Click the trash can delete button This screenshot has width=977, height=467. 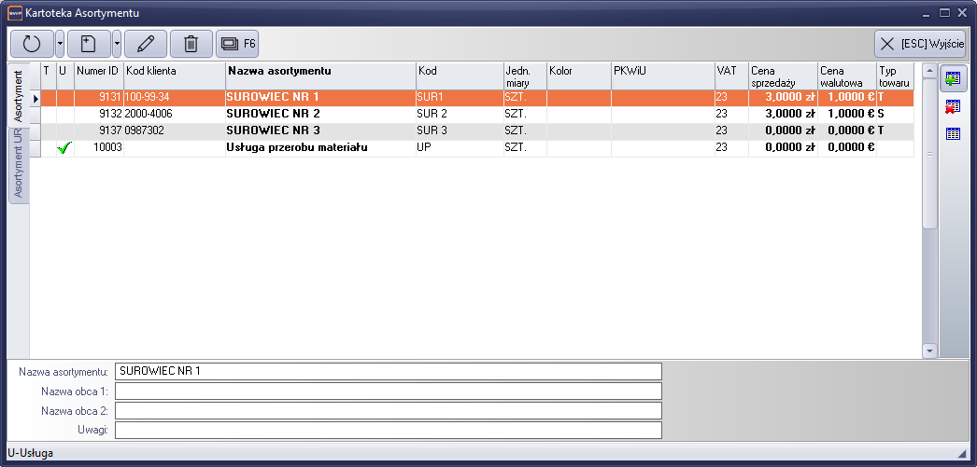[x=191, y=43]
